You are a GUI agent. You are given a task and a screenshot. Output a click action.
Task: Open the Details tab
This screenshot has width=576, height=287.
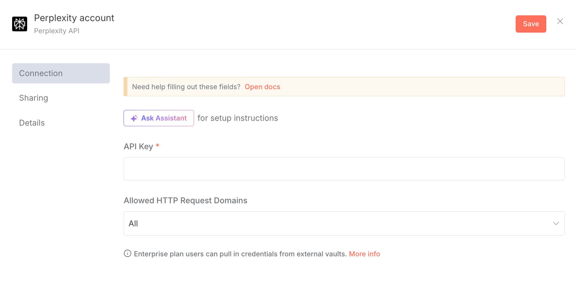pyautogui.click(x=32, y=123)
